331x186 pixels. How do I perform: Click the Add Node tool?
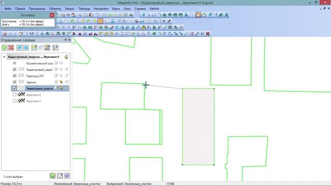pyautogui.click(x=204, y=15)
